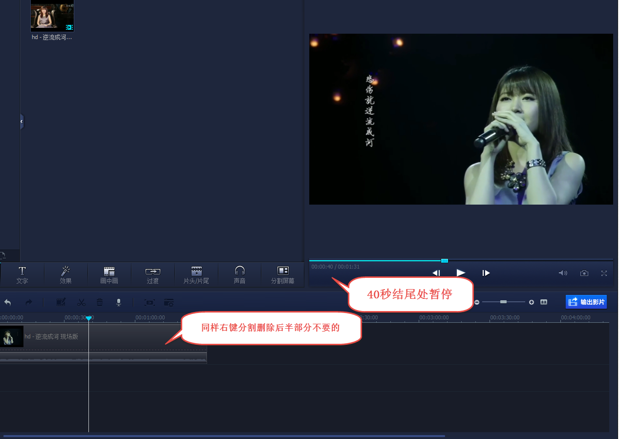Image resolution: width=619 pixels, height=439 pixels.
Task: Click the trash delete icon
Action: pyautogui.click(x=100, y=303)
